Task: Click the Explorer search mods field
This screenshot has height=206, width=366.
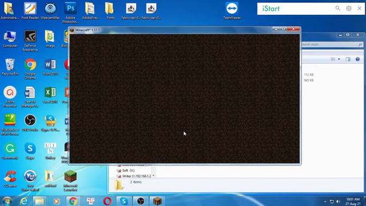Action: tap(332, 45)
